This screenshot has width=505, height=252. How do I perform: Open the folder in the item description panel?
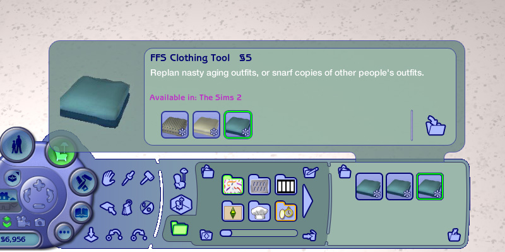(x=436, y=125)
